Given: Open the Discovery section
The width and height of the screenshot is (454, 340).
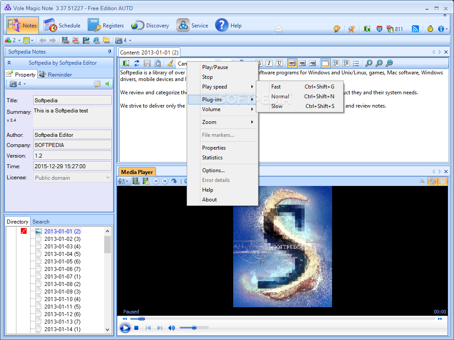Looking at the screenshot, I should (150, 25).
